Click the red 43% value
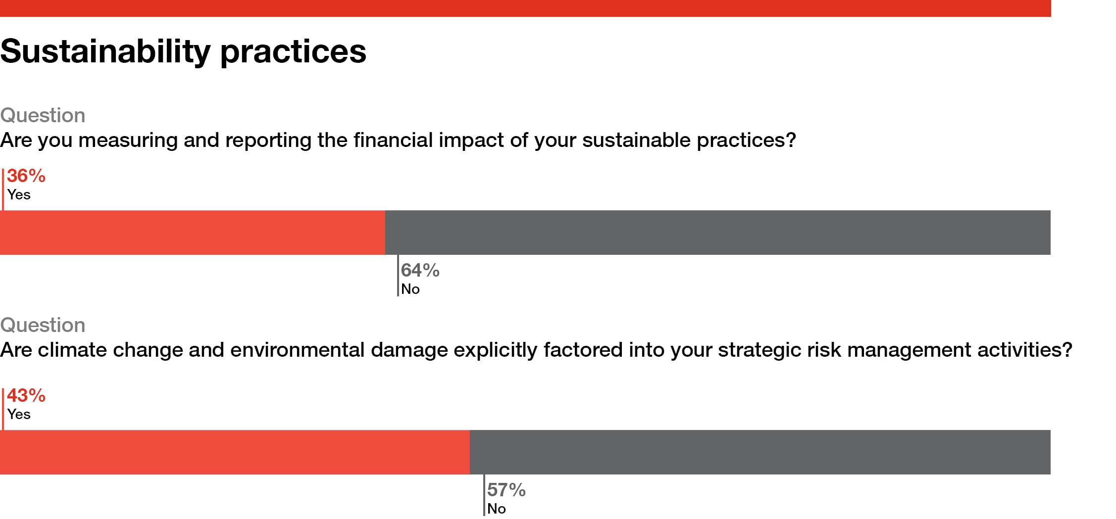 [x=26, y=396]
